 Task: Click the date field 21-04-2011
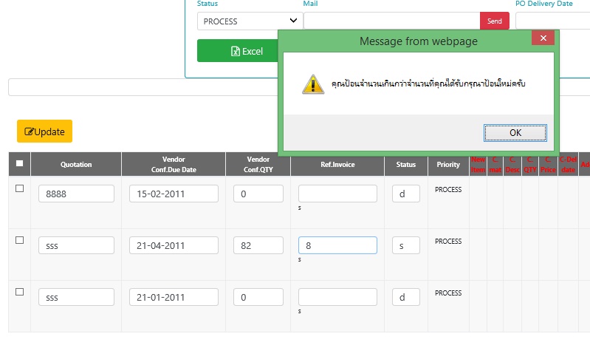point(174,245)
